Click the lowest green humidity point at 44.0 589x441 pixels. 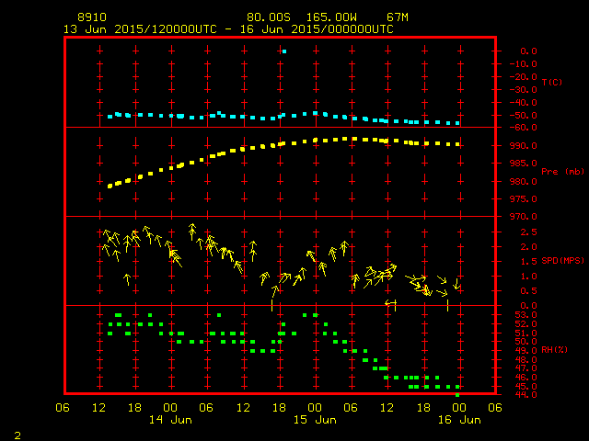click(457, 395)
